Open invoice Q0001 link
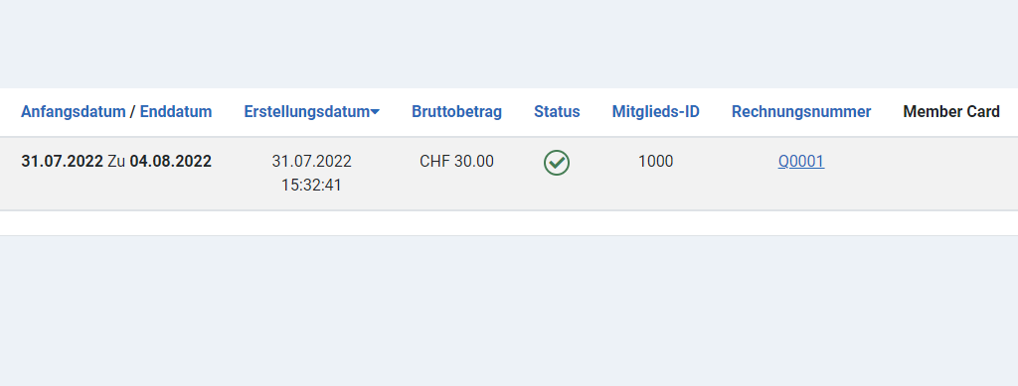 tap(801, 162)
